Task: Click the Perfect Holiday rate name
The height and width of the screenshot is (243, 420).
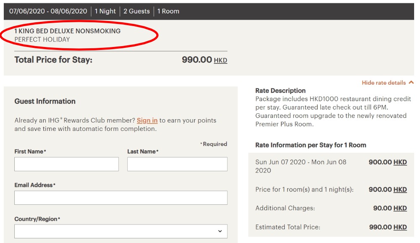Action: coord(42,39)
